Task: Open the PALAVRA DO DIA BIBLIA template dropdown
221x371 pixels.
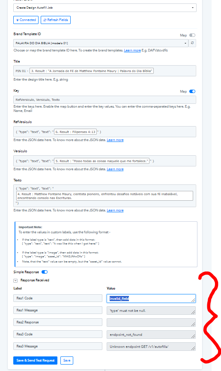Action: coord(101,43)
